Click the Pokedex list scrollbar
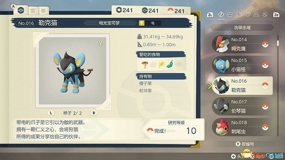 [278, 85]
